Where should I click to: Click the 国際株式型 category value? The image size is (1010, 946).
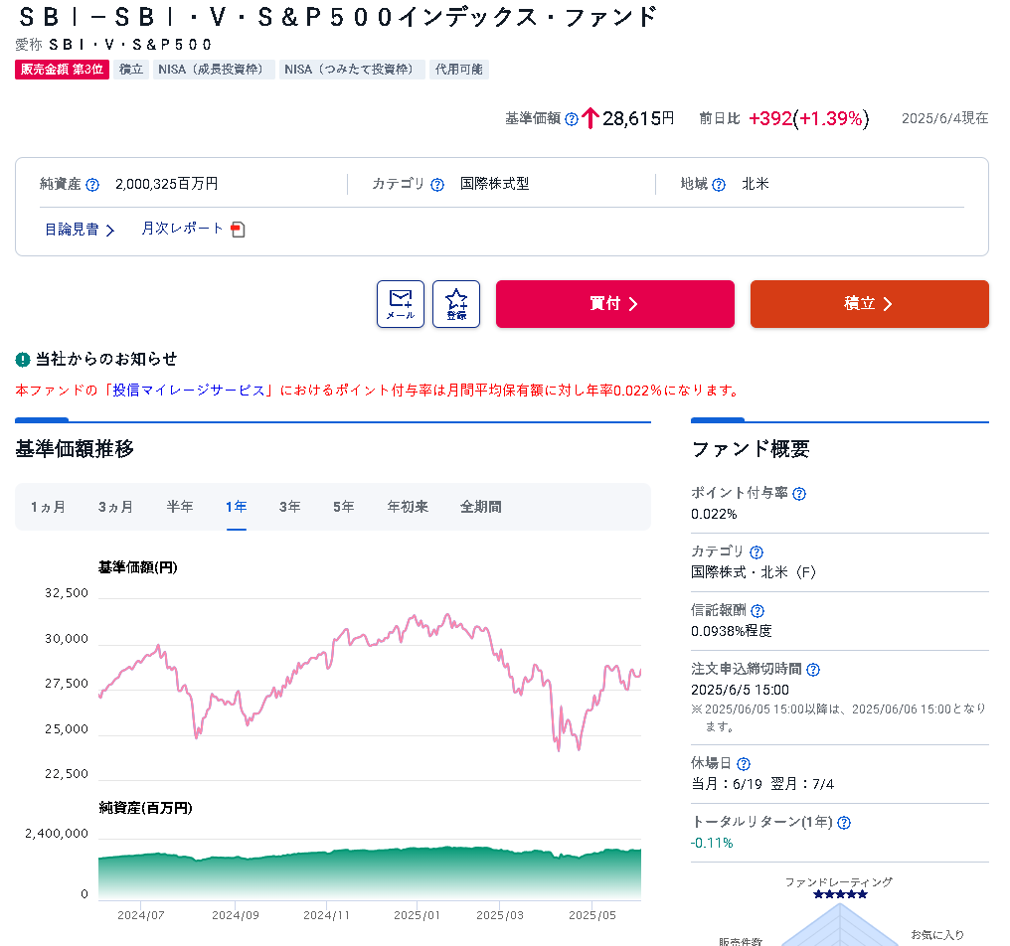[x=495, y=184]
